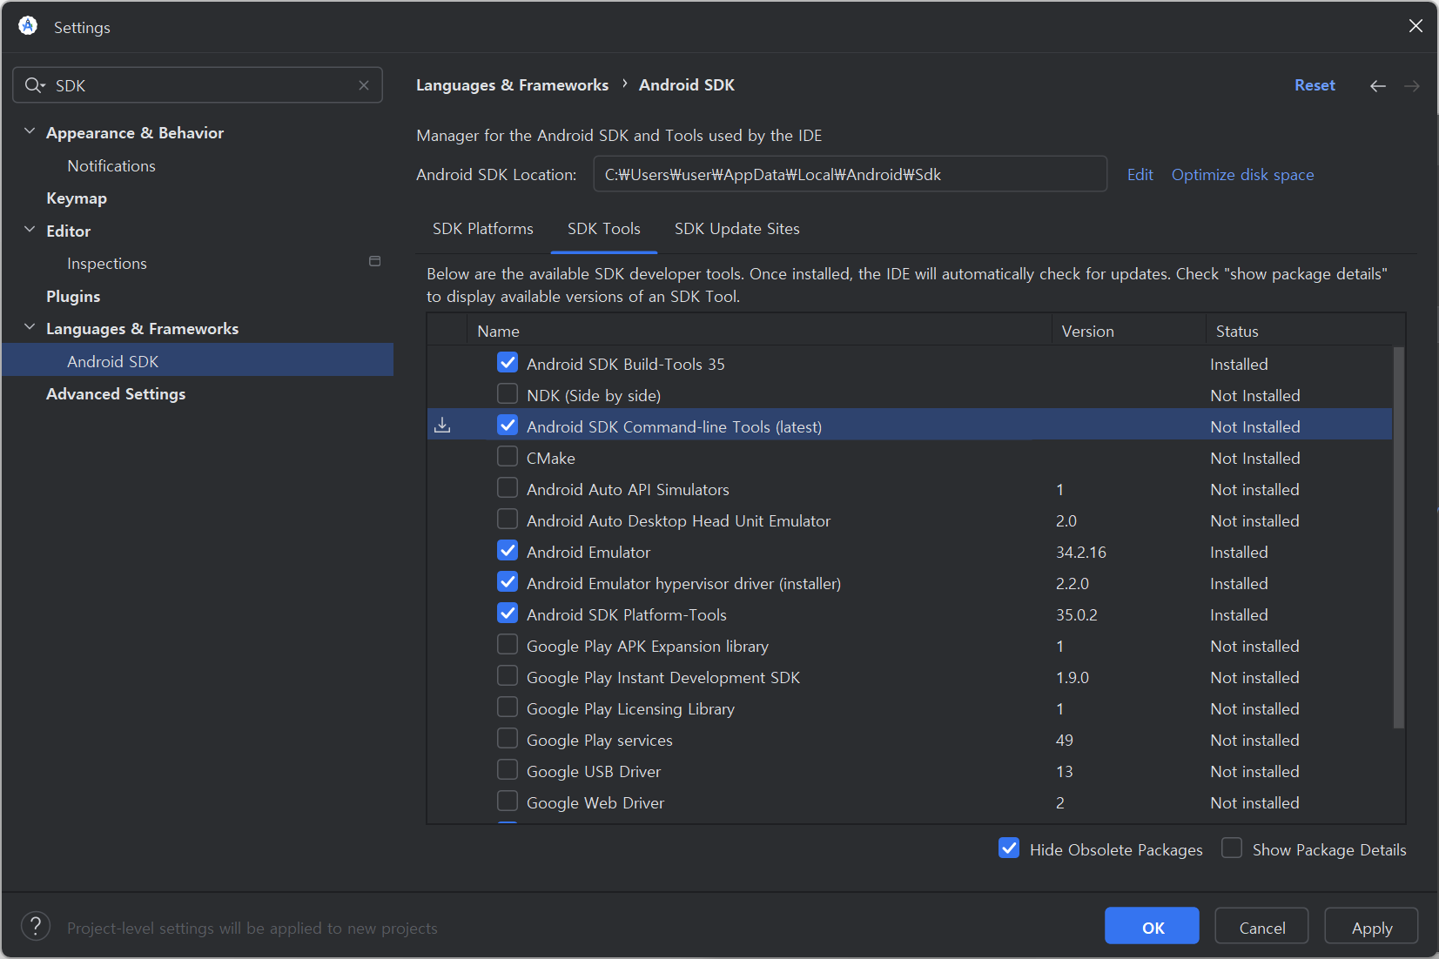Screen dimensions: 1439x959
Task: Click the Android SDK Location path field
Action: (x=850, y=174)
